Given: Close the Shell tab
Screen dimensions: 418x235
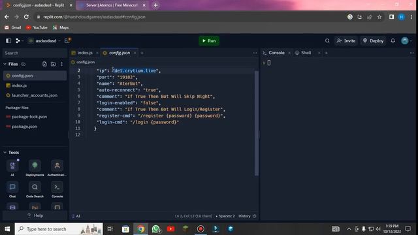Looking at the screenshot, I should (319, 53).
